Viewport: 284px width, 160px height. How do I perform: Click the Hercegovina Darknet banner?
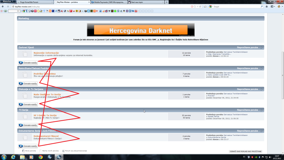(141, 30)
